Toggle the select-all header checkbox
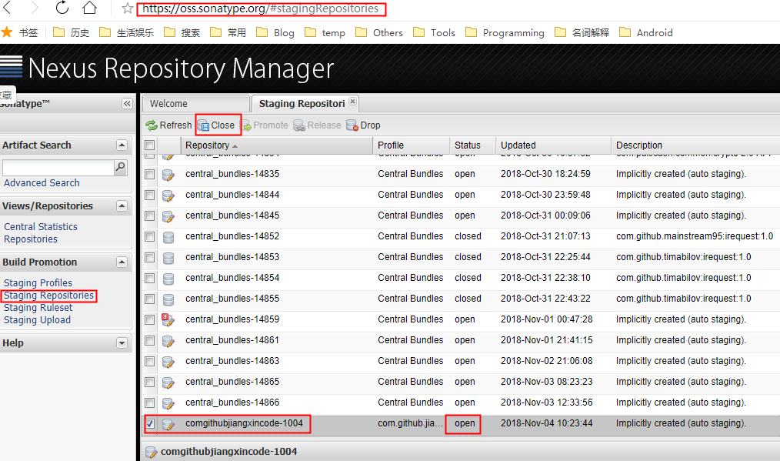This screenshot has height=461, width=780. coord(150,145)
